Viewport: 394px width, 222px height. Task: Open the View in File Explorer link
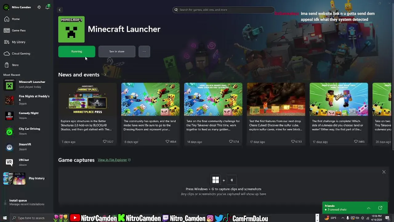click(114, 160)
